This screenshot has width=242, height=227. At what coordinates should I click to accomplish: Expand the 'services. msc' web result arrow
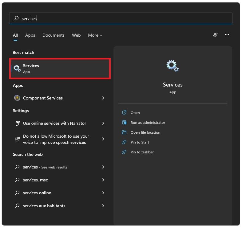pos(103,180)
